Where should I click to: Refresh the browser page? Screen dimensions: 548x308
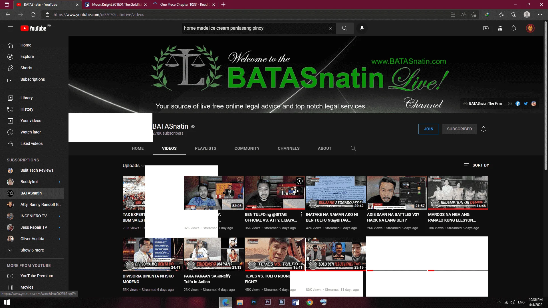[33, 15]
